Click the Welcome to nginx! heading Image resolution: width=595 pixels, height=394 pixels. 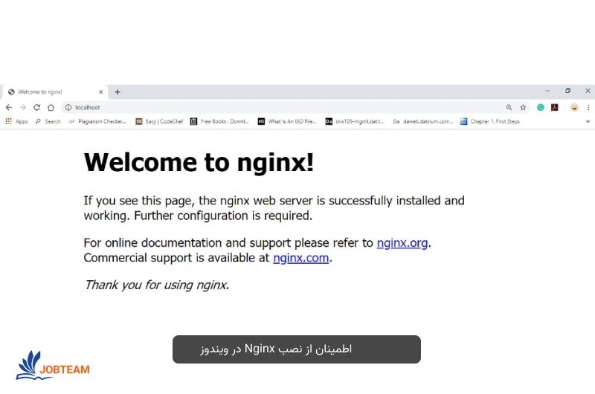click(x=199, y=162)
